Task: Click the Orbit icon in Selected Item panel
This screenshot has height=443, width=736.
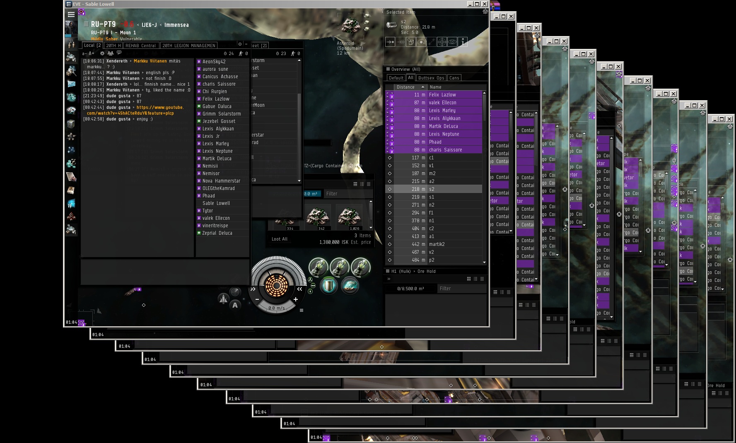Action: (x=421, y=42)
